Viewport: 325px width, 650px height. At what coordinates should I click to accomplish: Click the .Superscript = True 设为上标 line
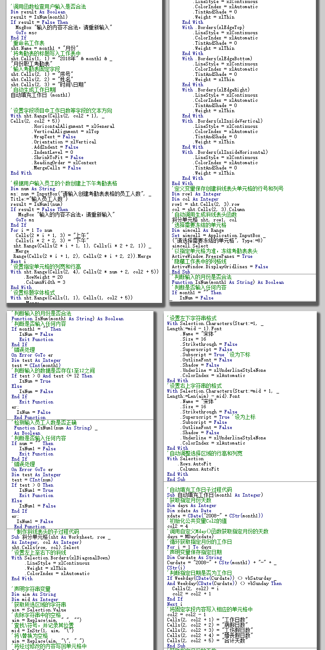(x=219, y=417)
